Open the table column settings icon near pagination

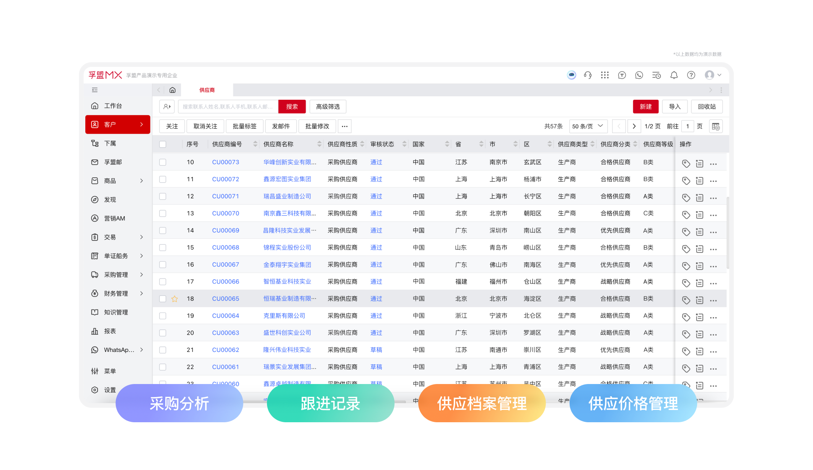[715, 126]
